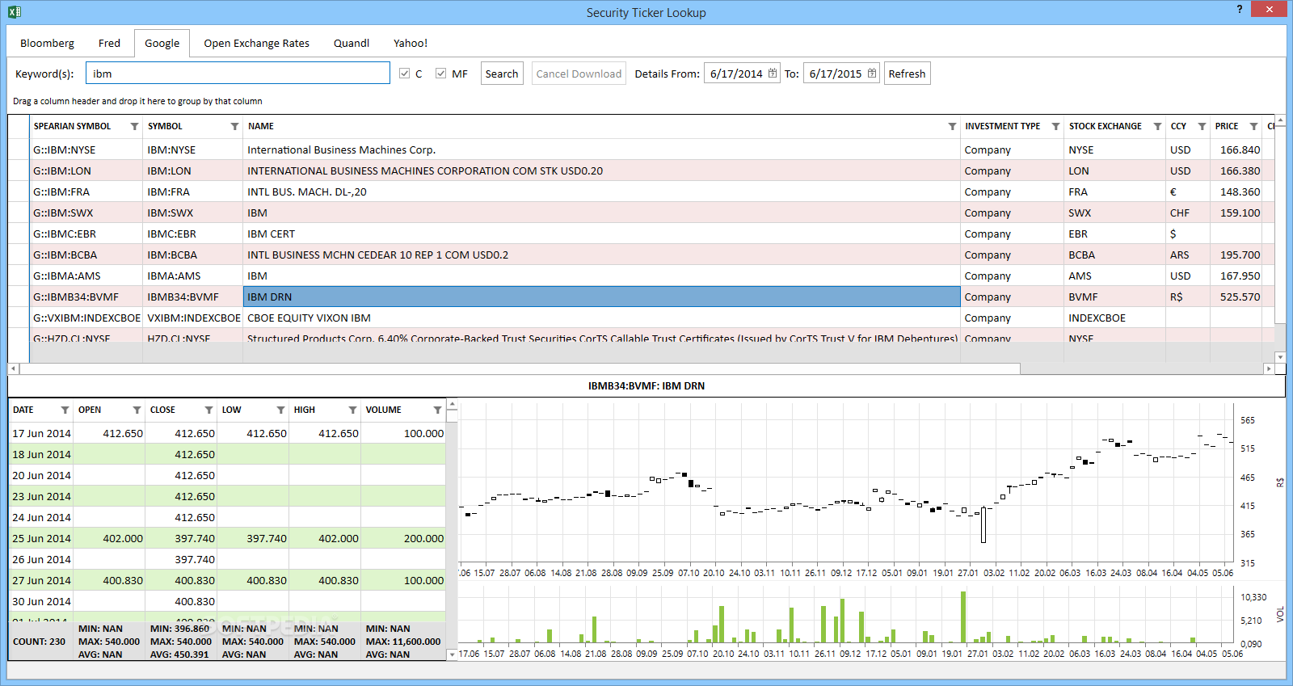Click the Keyword(s) input field
Viewport: 1293px width, 686px height.
(x=238, y=74)
